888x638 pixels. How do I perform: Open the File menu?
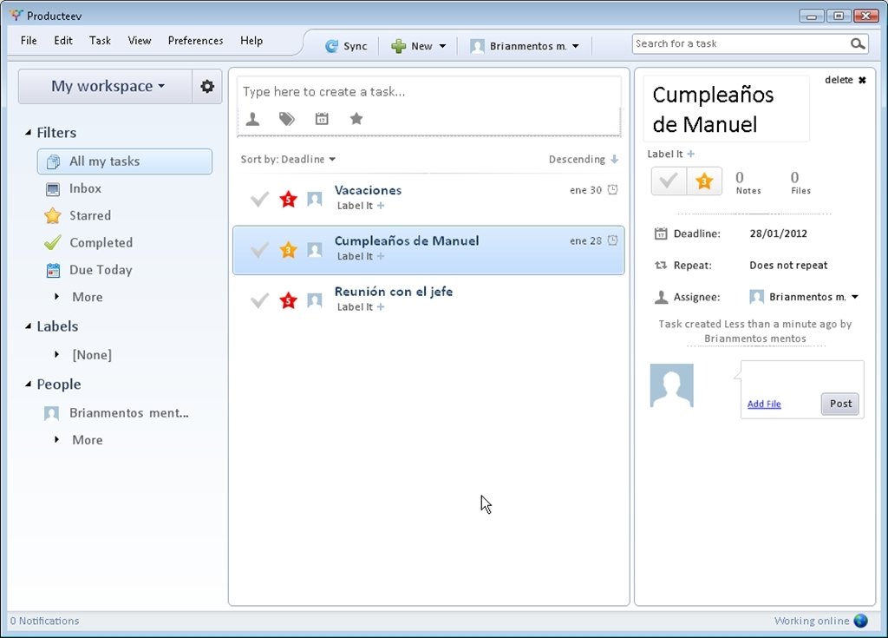coord(29,40)
